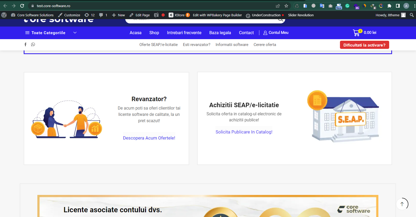View the 12 pending updates
Screen dimensions: 416x217
(x=89, y=15)
